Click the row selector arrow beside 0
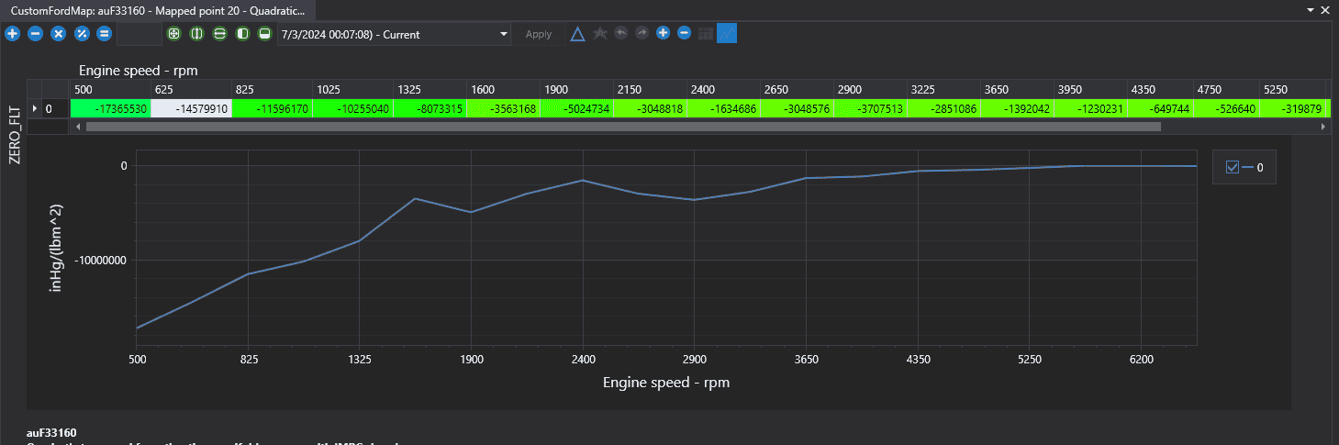This screenshot has height=445, width=1339. coord(35,108)
